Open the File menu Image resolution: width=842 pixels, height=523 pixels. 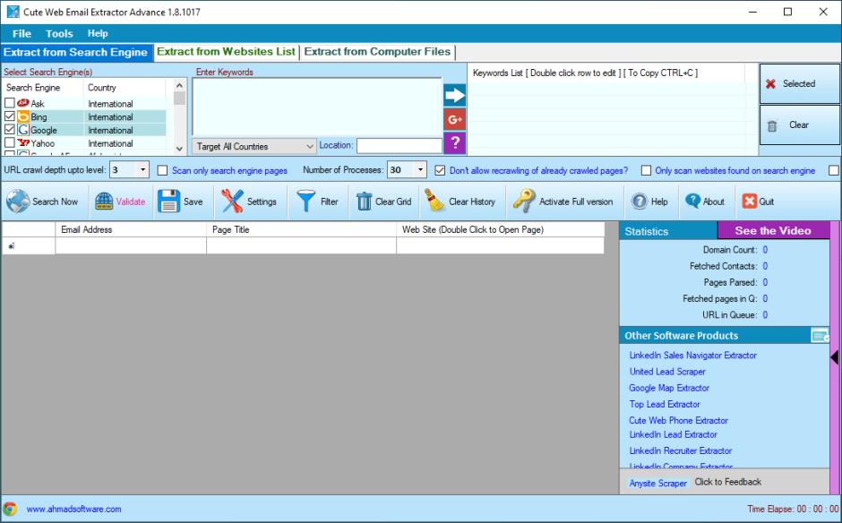22,33
